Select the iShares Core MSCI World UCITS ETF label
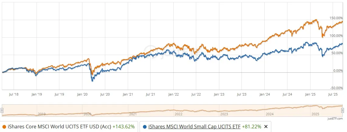The image size is (347, 132). (x=59, y=127)
